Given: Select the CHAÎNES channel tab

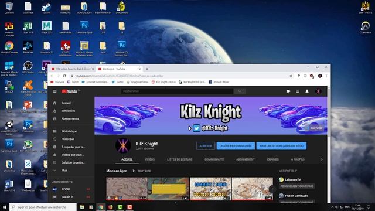Looking at the screenshot, I should click(272, 159).
